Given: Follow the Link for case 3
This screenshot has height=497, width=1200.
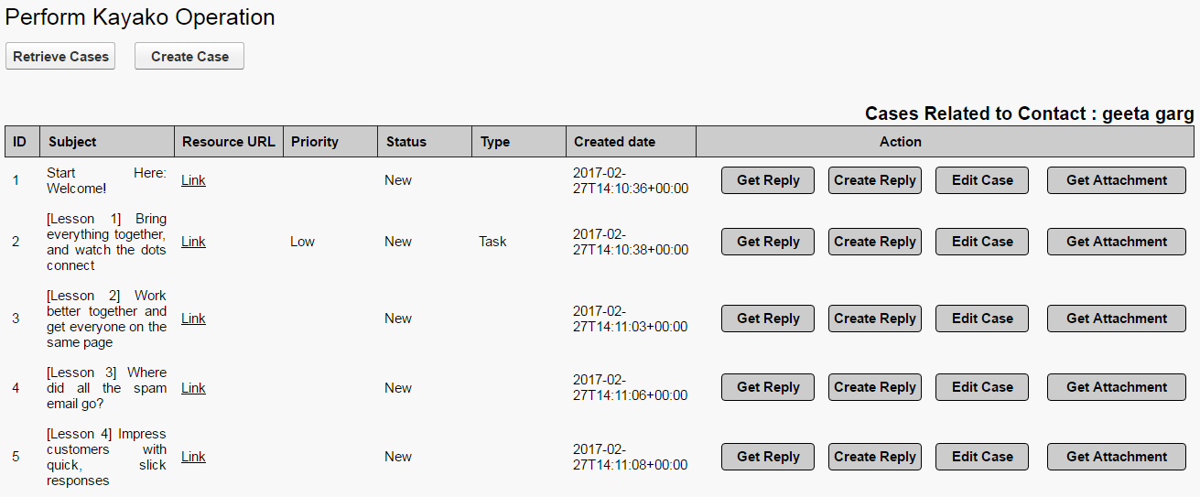Looking at the screenshot, I should (193, 319).
